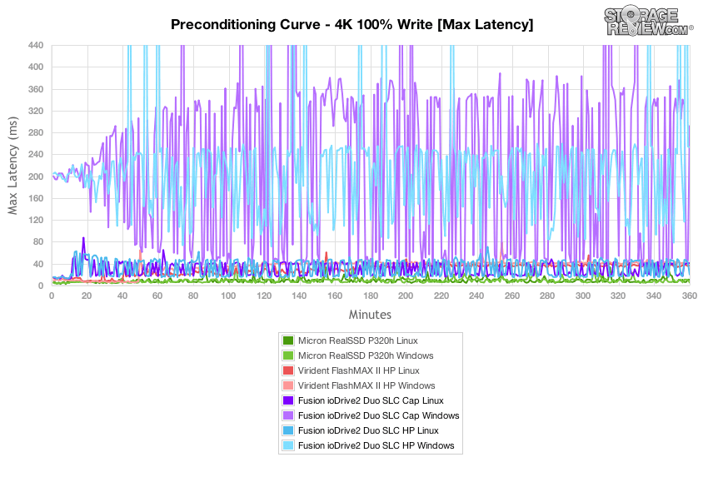Click the red Virident FlashMAX II HP Linux swatch
Viewport: 708px width, 477px height.
(x=288, y=370)
